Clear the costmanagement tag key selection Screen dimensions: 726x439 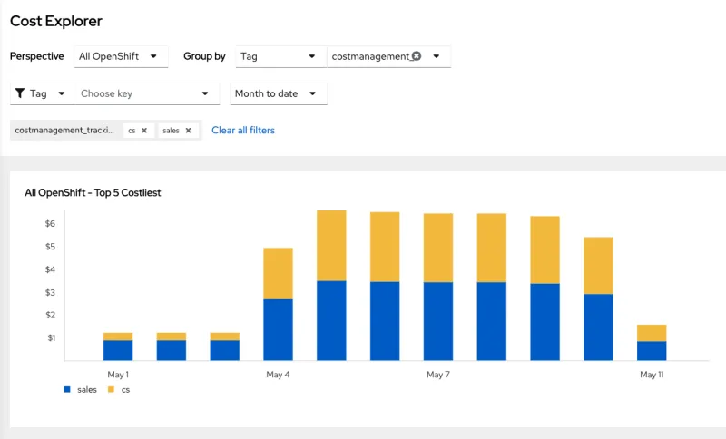coord(417,56)
